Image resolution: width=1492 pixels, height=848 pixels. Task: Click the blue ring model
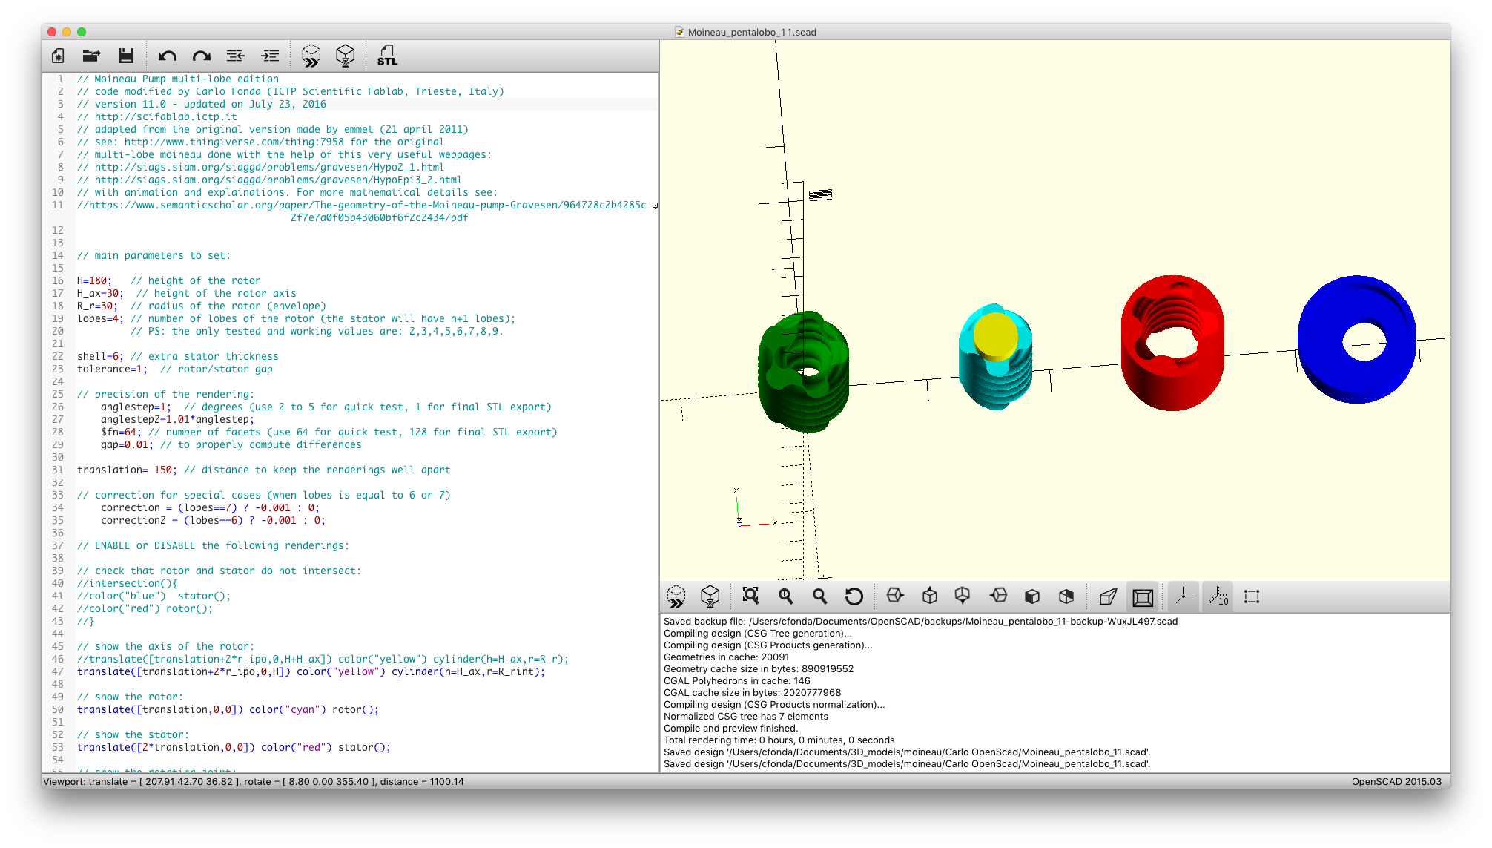1357,339
